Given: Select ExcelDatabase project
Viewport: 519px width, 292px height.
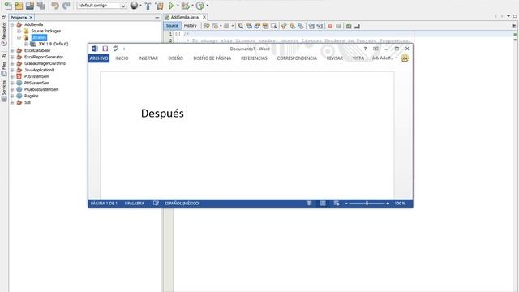Looking at the screenshot, I should (x=37, y=50).
